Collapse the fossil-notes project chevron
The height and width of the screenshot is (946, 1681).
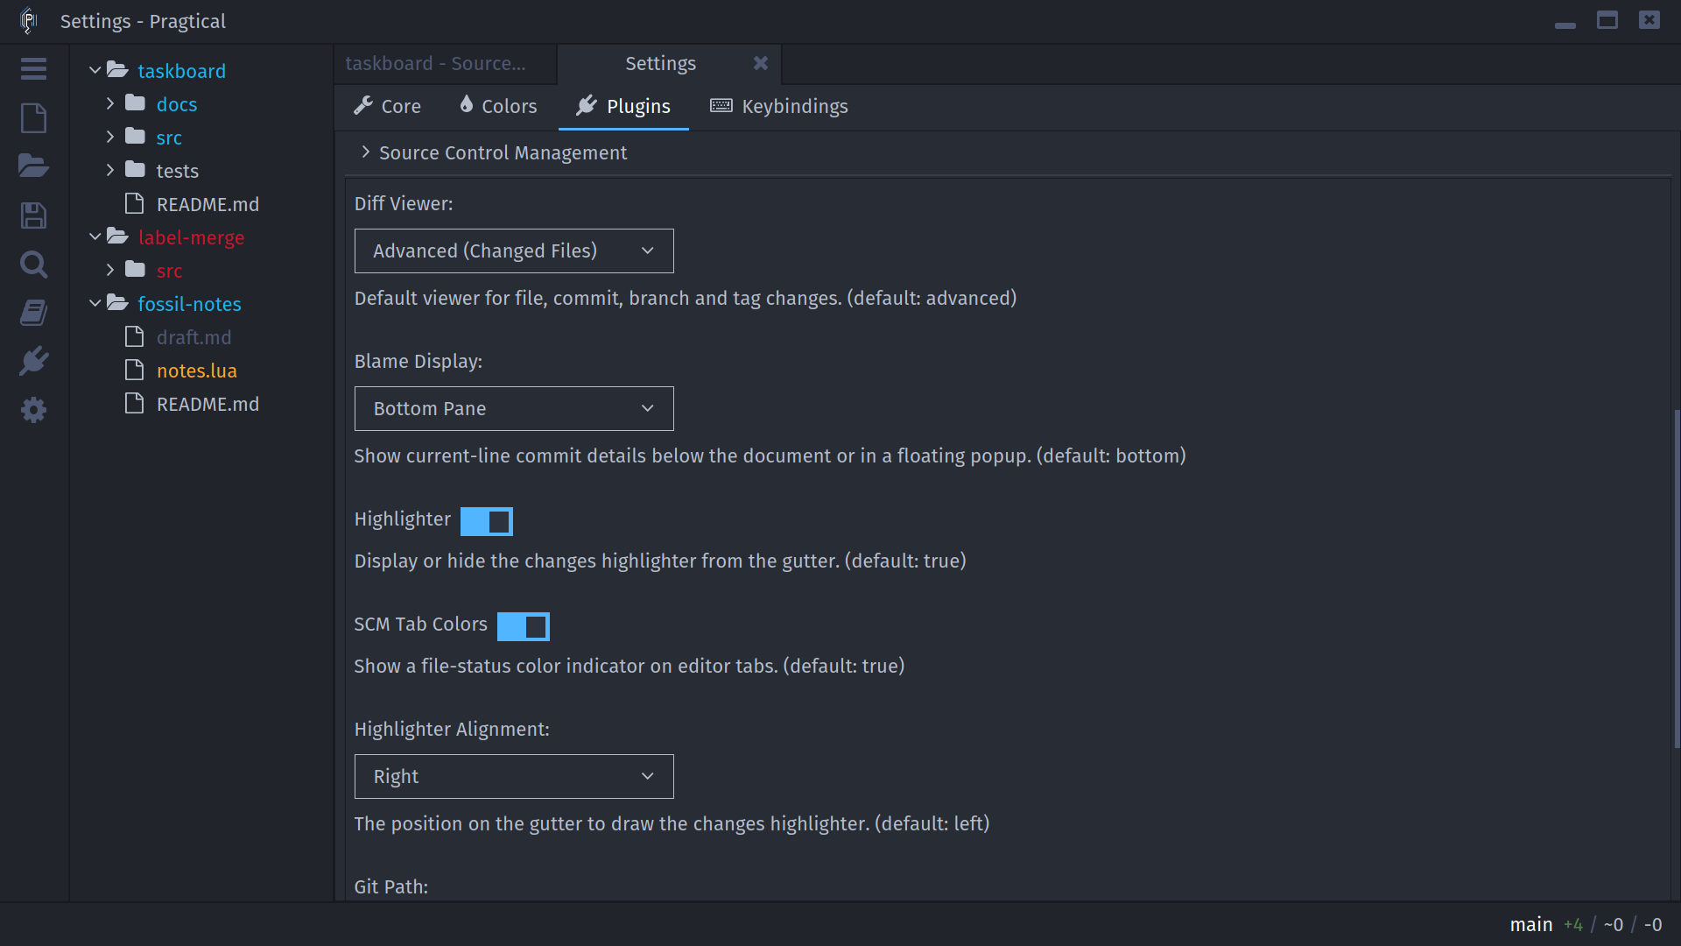[95, 303]
